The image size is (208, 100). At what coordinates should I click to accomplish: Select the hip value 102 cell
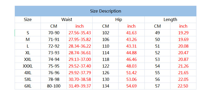pos(106,33)
